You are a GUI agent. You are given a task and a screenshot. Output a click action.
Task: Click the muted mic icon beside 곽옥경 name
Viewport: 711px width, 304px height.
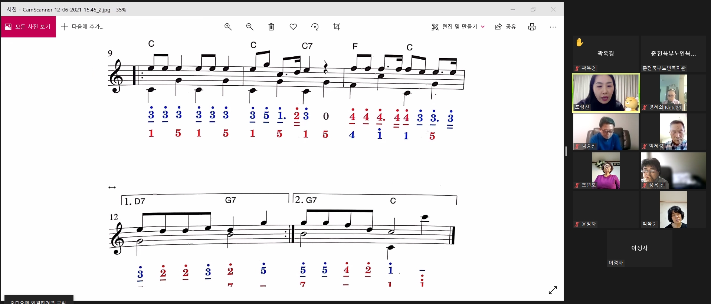[577, 68]
